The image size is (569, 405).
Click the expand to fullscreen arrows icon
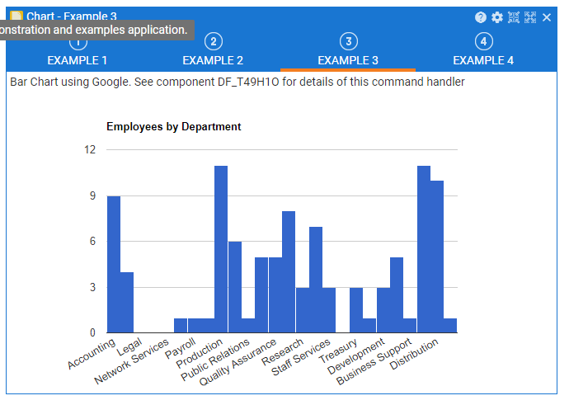530,17
